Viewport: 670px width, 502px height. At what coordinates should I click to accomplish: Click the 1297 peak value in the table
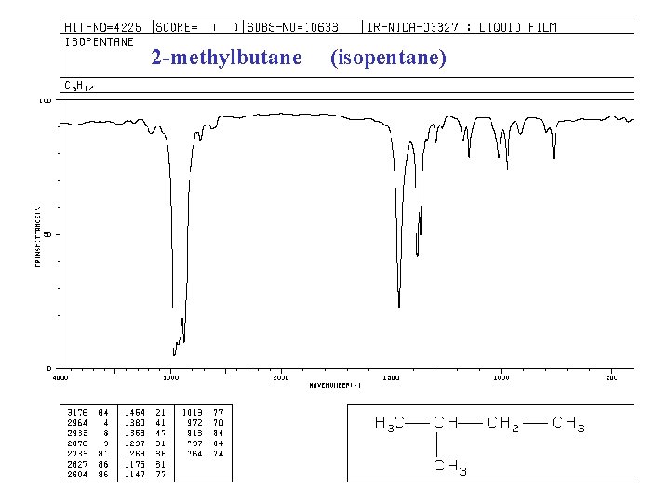135,443
